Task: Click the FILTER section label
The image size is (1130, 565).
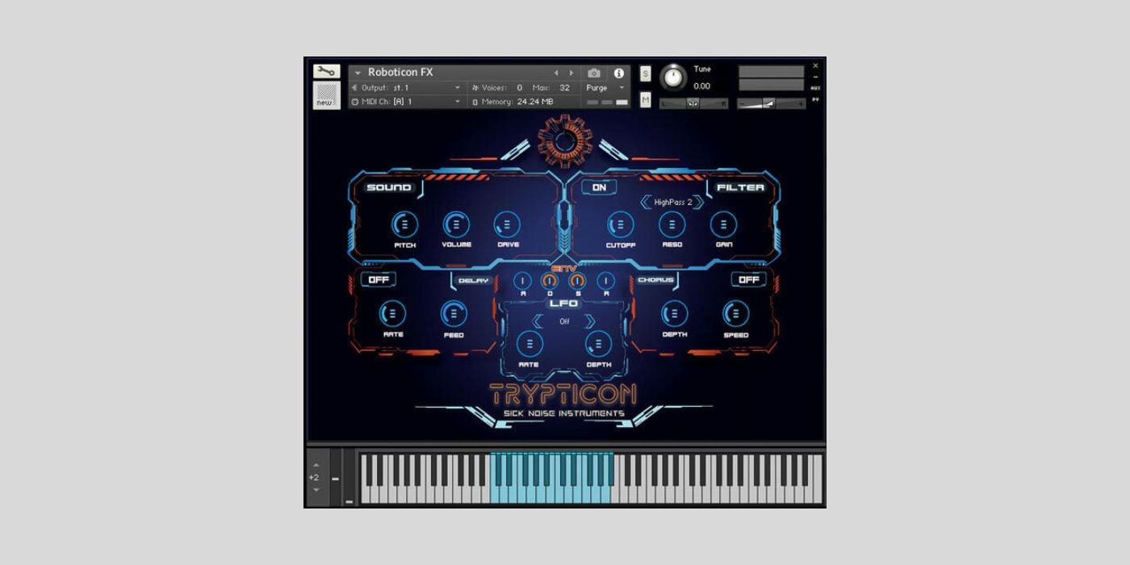Action: point(740,187)
